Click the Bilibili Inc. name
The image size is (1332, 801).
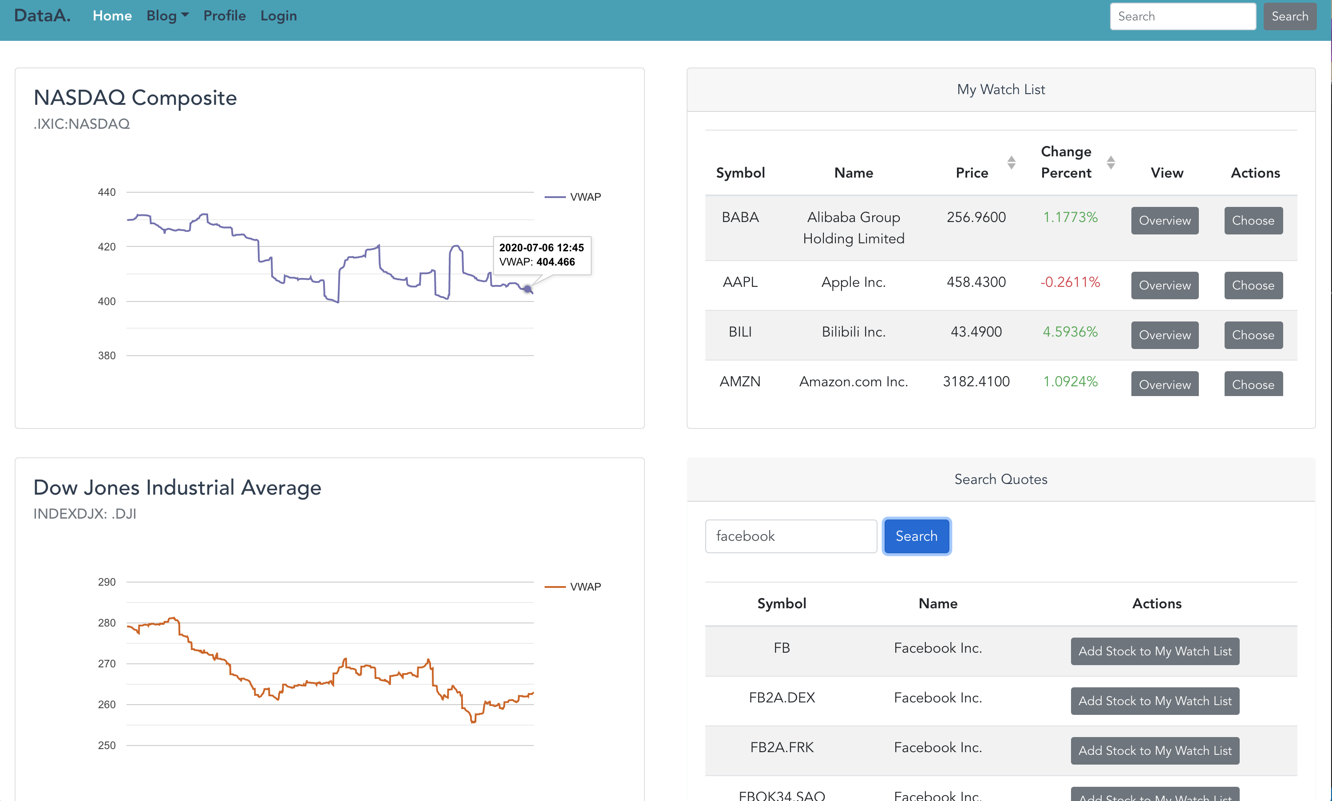point(854,331)
